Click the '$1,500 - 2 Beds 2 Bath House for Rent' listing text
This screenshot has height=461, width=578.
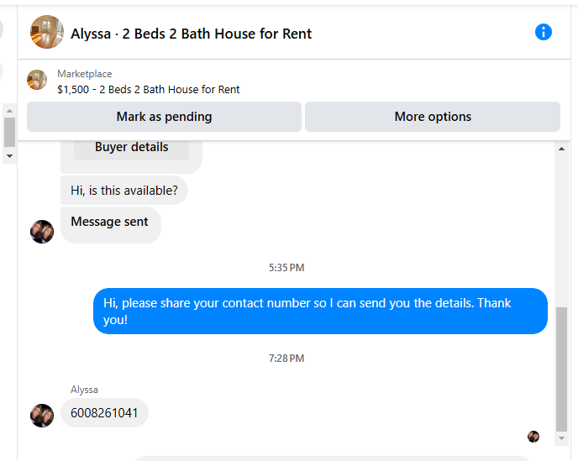(x=148, y=90)
